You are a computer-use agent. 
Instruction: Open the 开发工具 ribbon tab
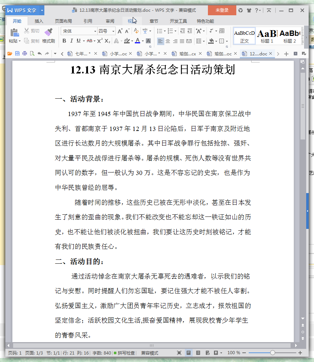178,21
